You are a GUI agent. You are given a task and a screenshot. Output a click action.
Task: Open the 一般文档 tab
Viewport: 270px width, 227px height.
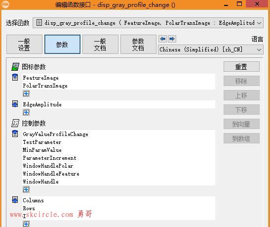(x=100, y=45)
